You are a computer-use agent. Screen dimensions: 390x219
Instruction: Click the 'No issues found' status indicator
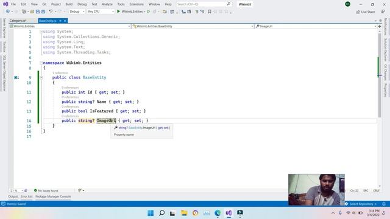(x=46, y=190)
